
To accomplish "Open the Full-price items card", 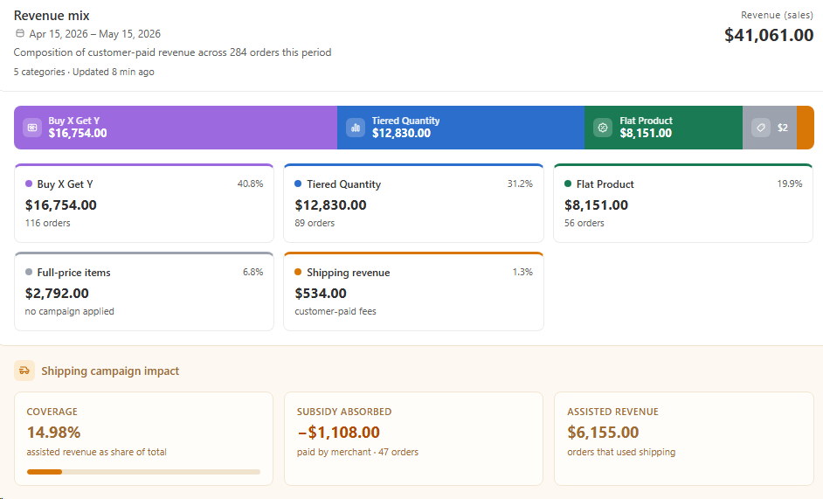I will [144, 292].
